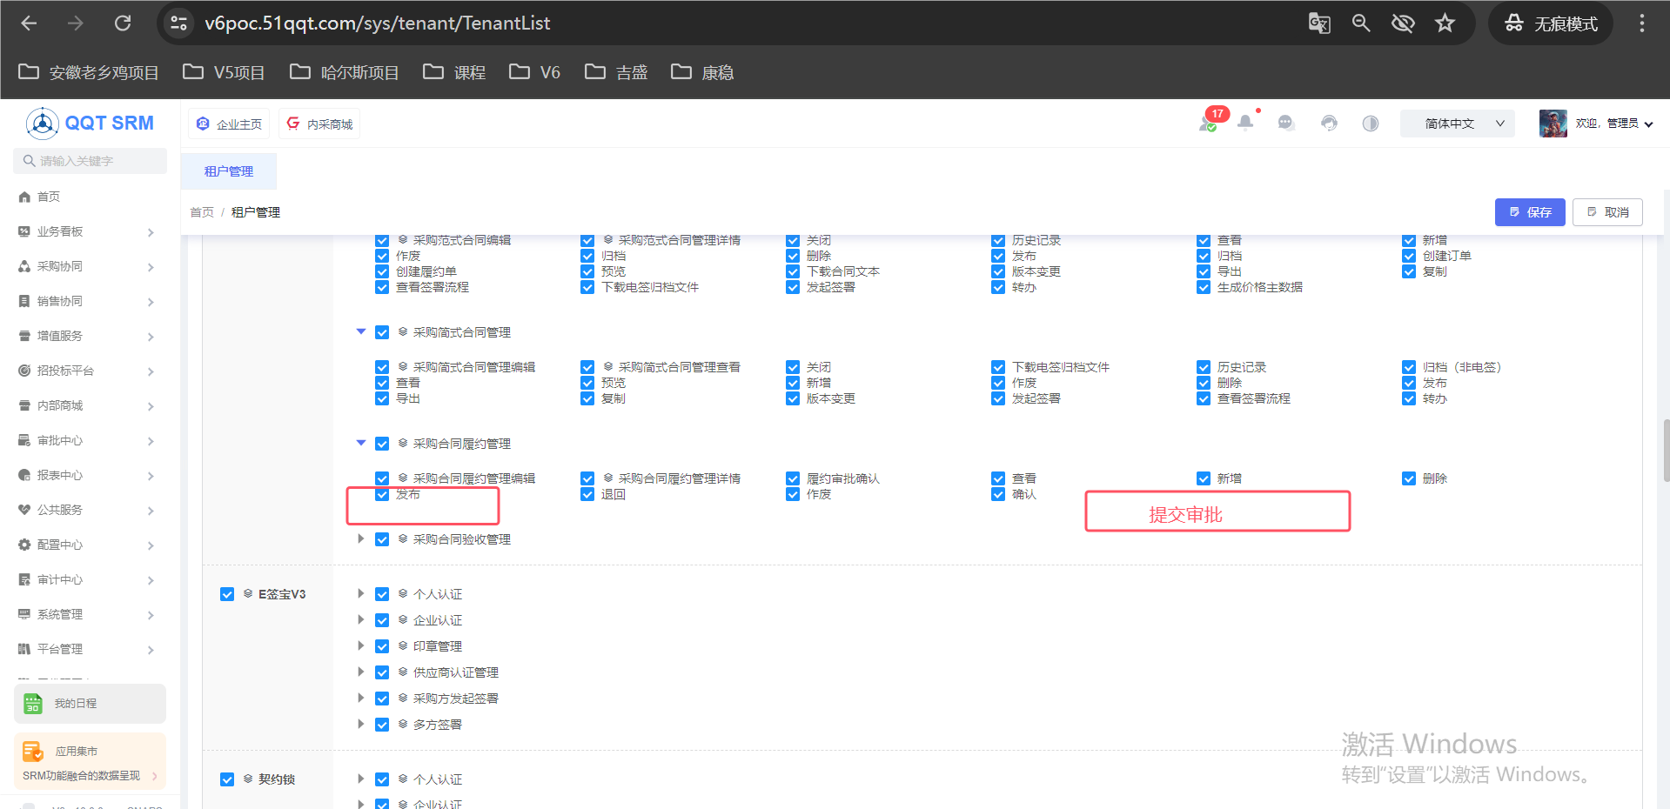Viewport: 1670px width, 809px height.
Task: Uncheck the E签宝V3 module checkbox
Action: [x=227, y=594]
